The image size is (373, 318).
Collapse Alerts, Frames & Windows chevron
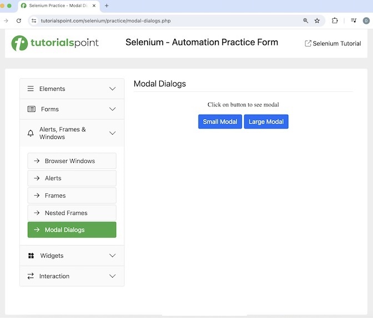tap(113, 133)
